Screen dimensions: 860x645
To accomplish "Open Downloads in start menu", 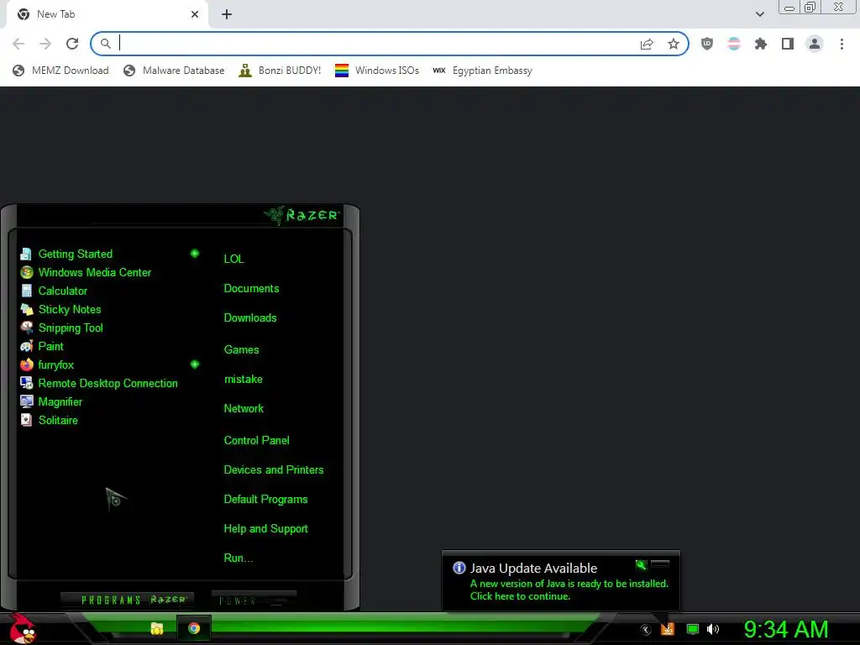I will (x=250, y=318).
